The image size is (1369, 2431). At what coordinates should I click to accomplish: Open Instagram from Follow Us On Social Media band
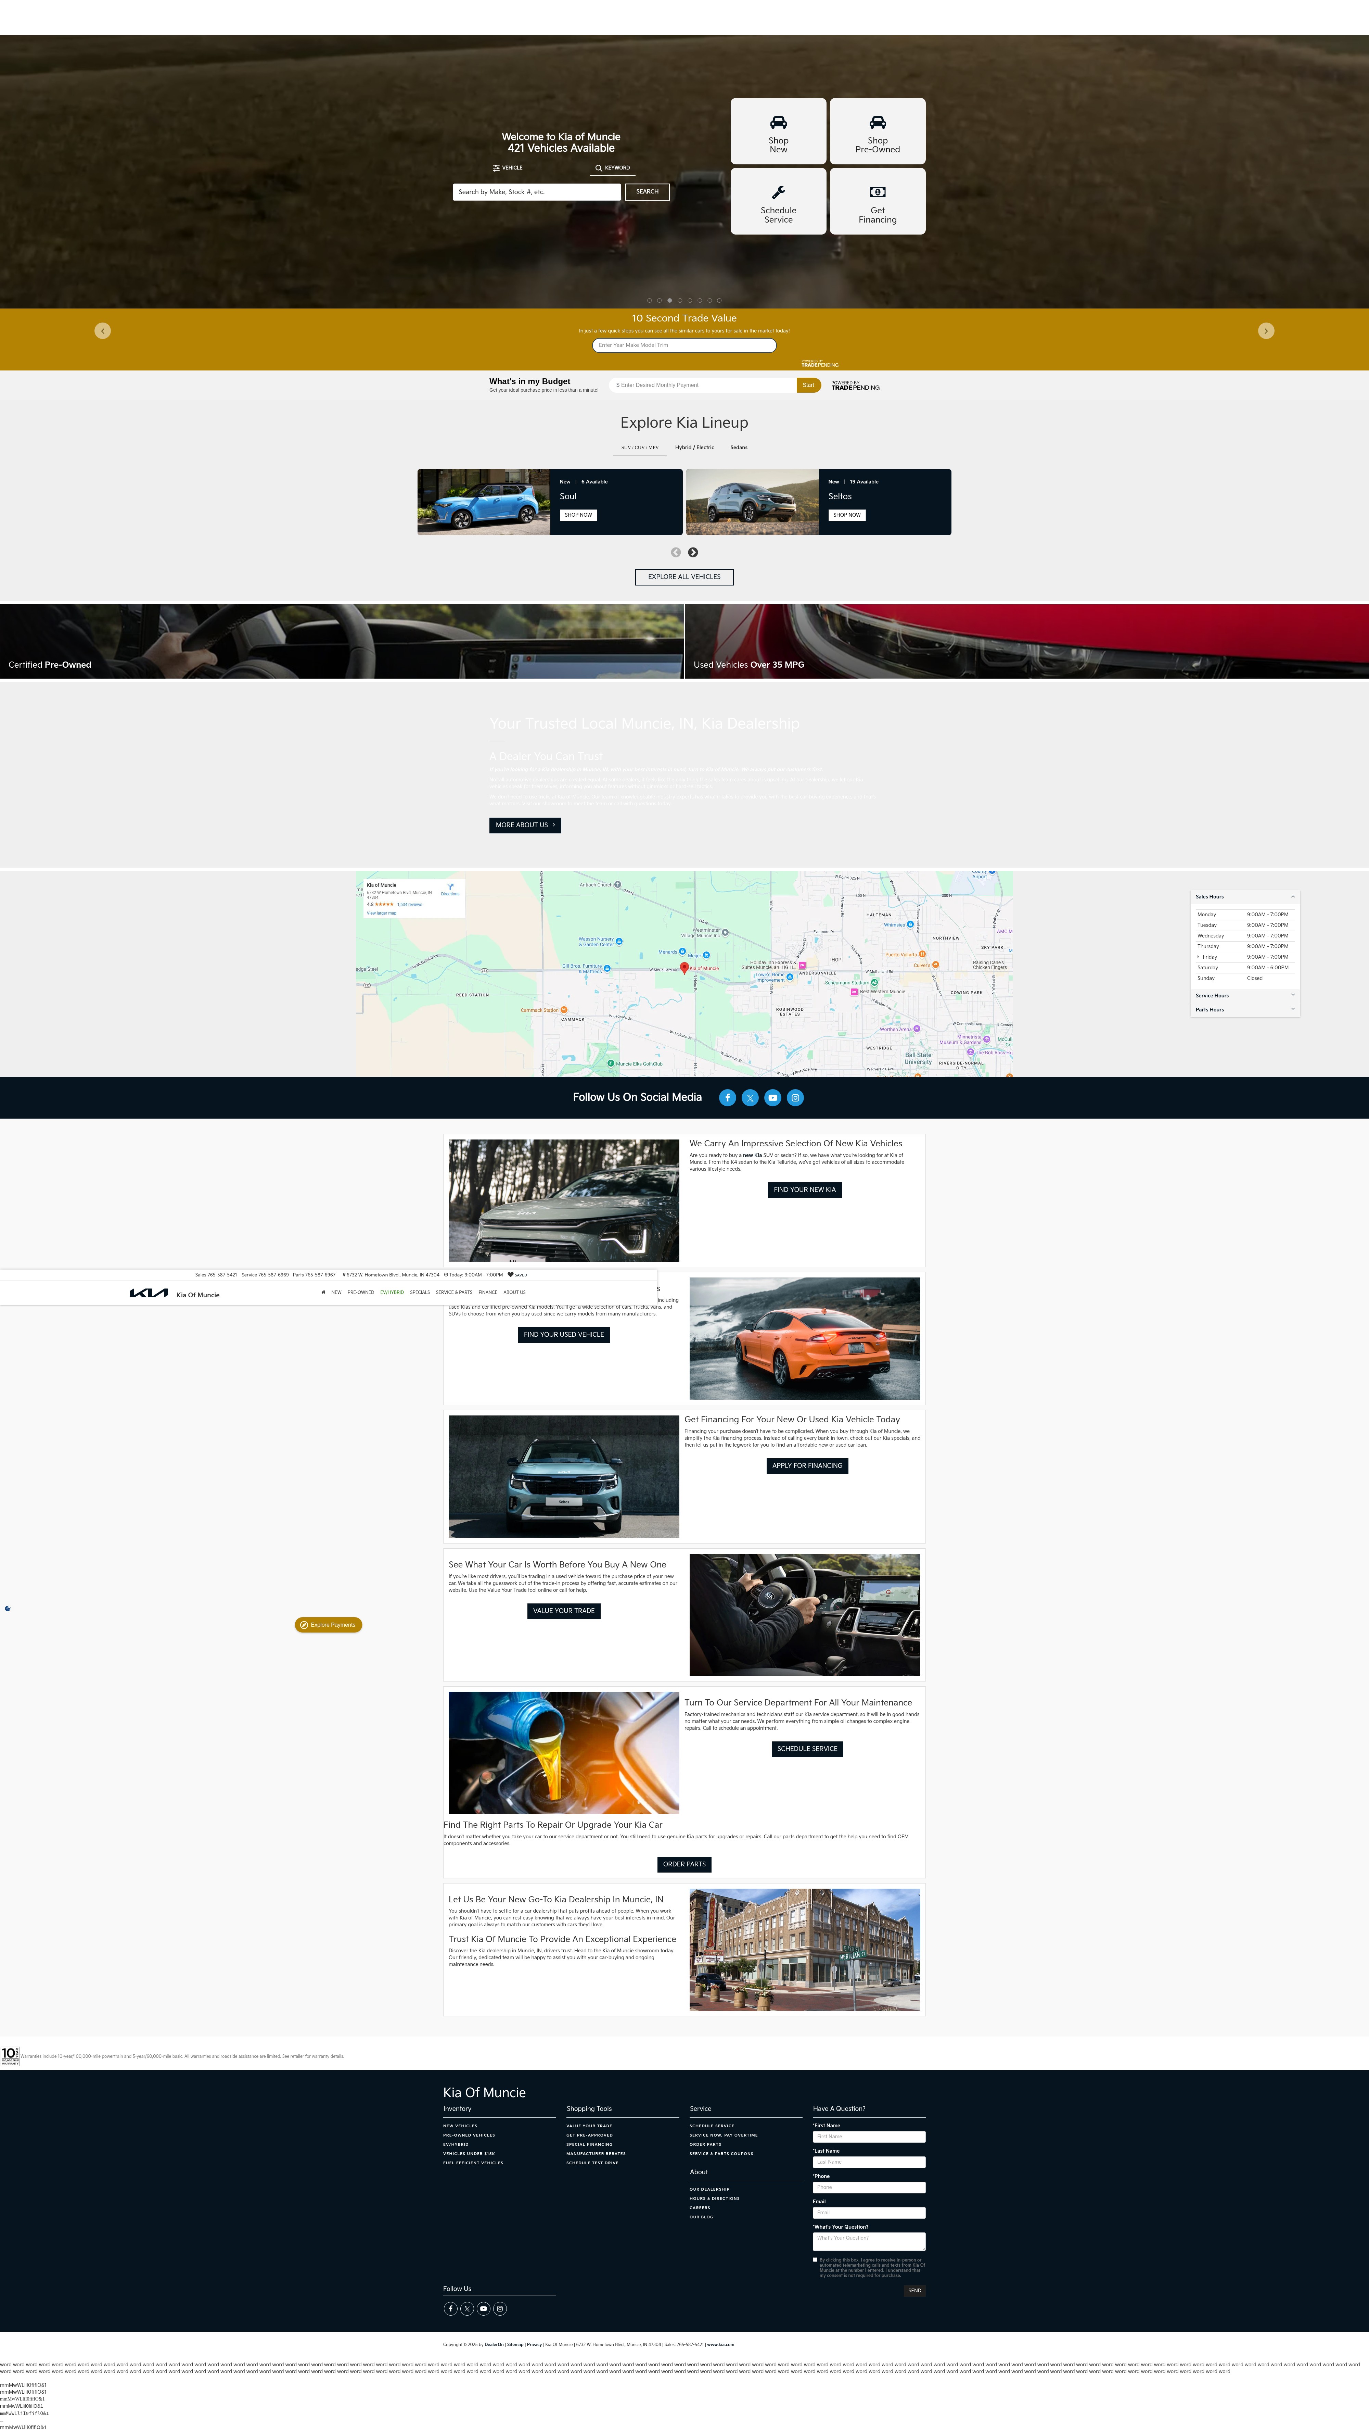point(795,1097)
